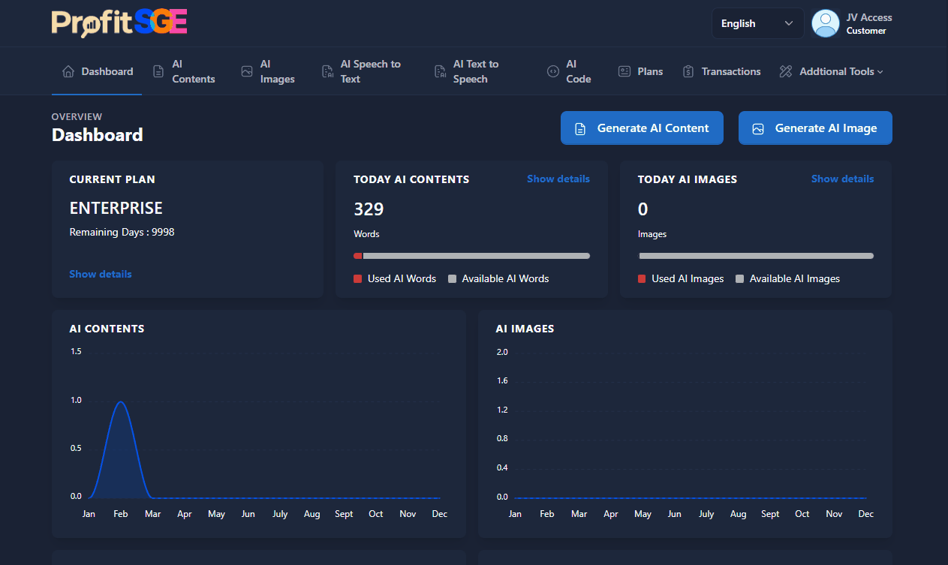The width and height of the screenshot is (948, 565).
Task: Click the AI Contents document icon
Action: click(x=158, y=71)
